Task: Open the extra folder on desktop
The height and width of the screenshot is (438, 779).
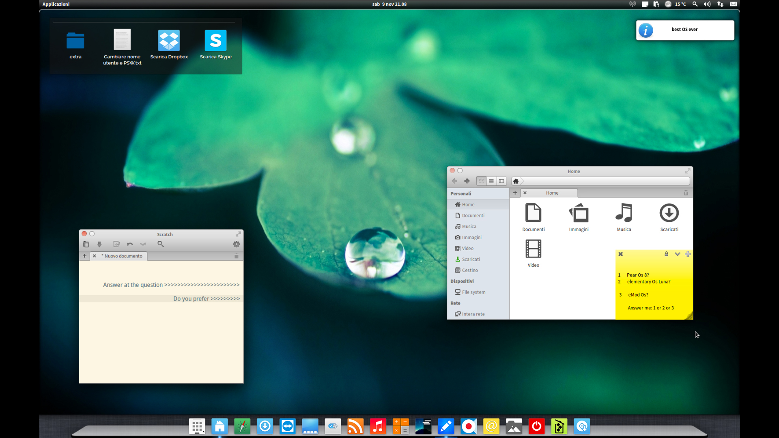Action: pos(75,45)
